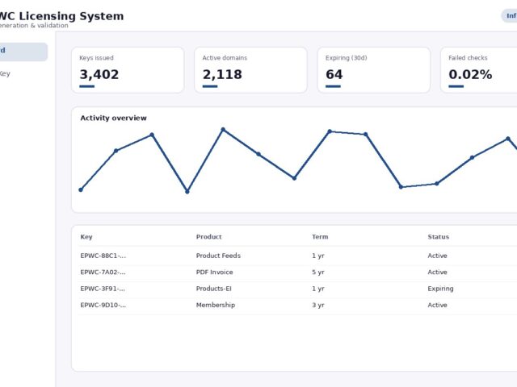Select the Failed checks label

[x=468, y=57]
